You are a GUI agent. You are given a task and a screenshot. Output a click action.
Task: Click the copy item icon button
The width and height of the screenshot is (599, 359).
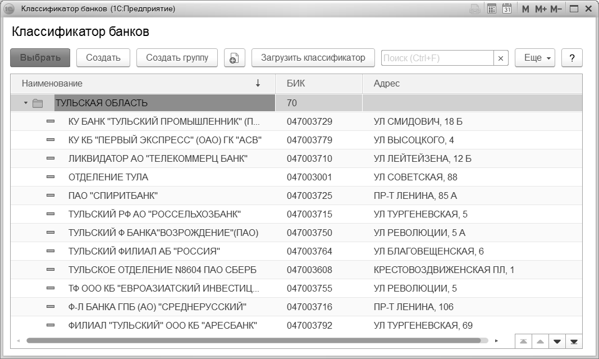(x=234, y=58)
